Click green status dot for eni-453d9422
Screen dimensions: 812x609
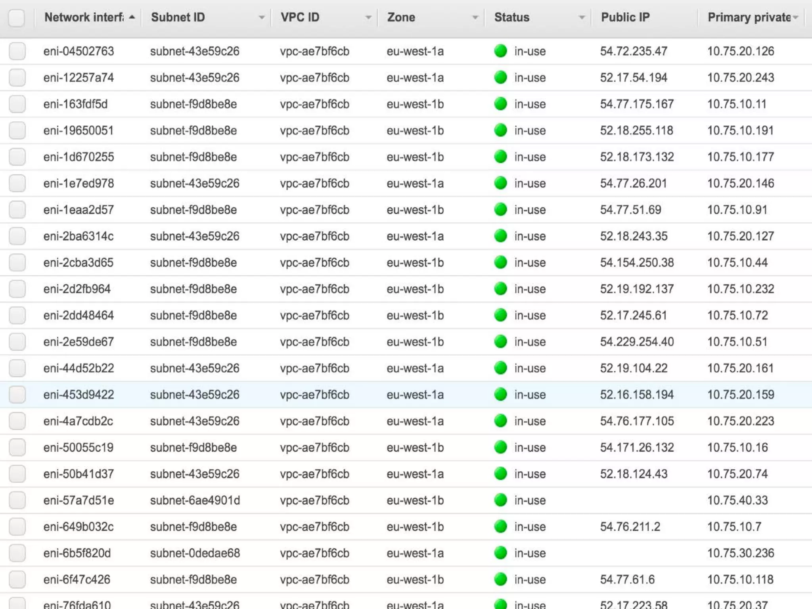pyautogui.click(x=500, y=395)
